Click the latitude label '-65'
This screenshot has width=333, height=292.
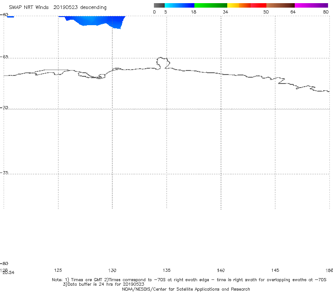tap(4, 57)
